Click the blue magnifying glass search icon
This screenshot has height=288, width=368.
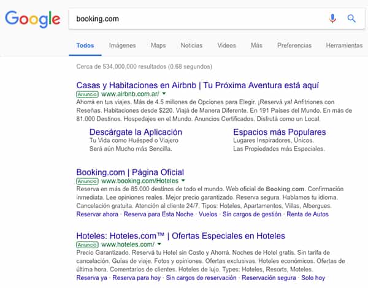coord(351,18)
